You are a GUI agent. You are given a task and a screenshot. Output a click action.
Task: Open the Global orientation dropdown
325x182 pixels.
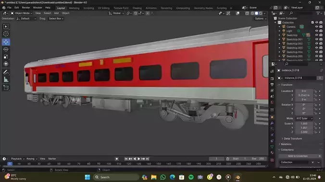116,13
